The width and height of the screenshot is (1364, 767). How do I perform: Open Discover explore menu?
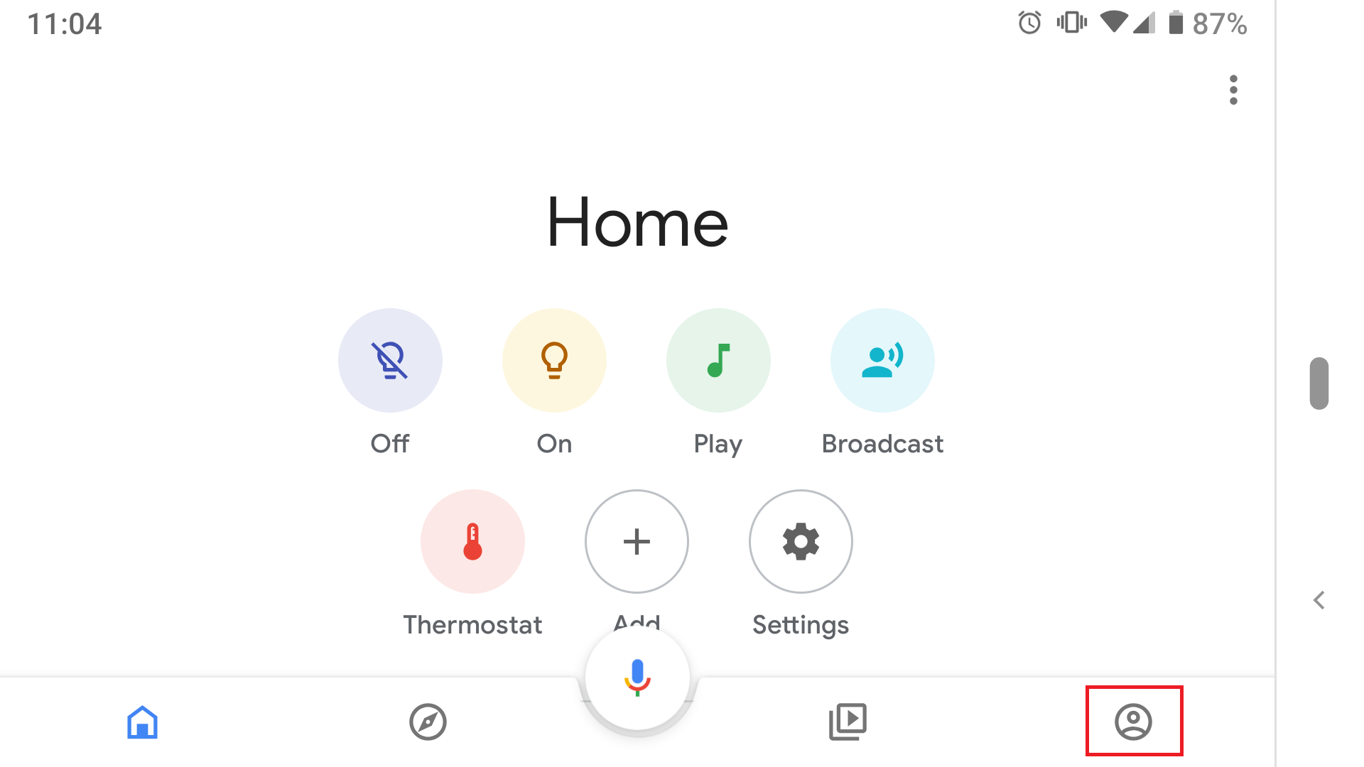click(428, 721)
